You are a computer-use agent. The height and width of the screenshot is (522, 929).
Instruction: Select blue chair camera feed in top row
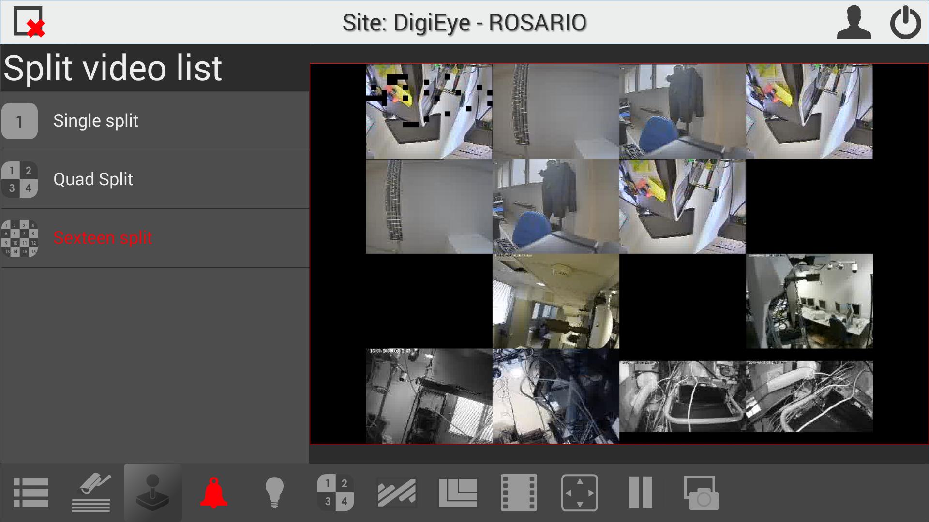pos(683,111)
